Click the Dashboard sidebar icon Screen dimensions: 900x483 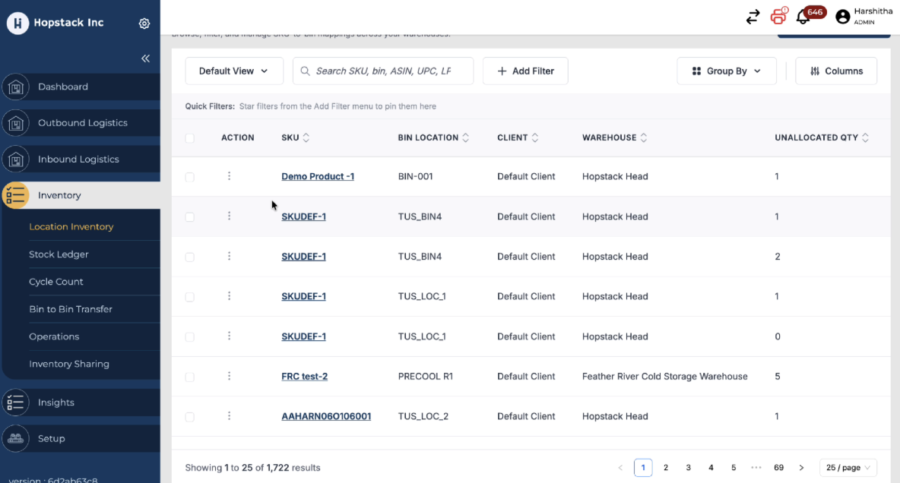pyautogui.click(x=15, y=87)
